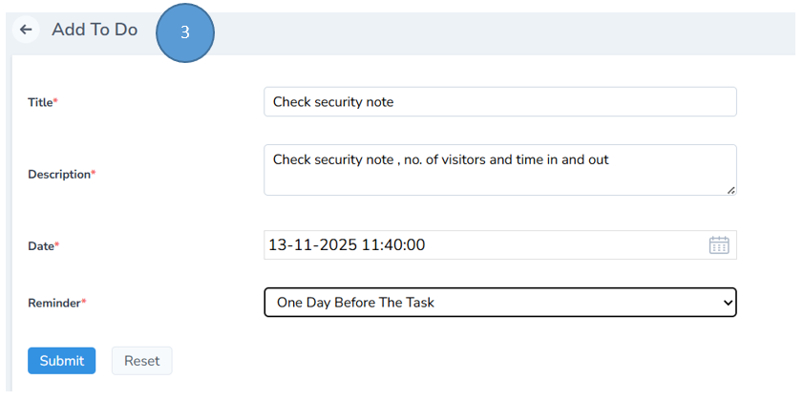Click the Reminder field label
The image size is (804, 401).
(x=53, y=303)
